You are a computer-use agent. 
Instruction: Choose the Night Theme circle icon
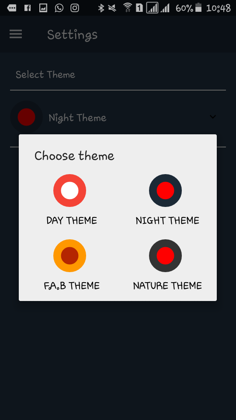(165, 190)
